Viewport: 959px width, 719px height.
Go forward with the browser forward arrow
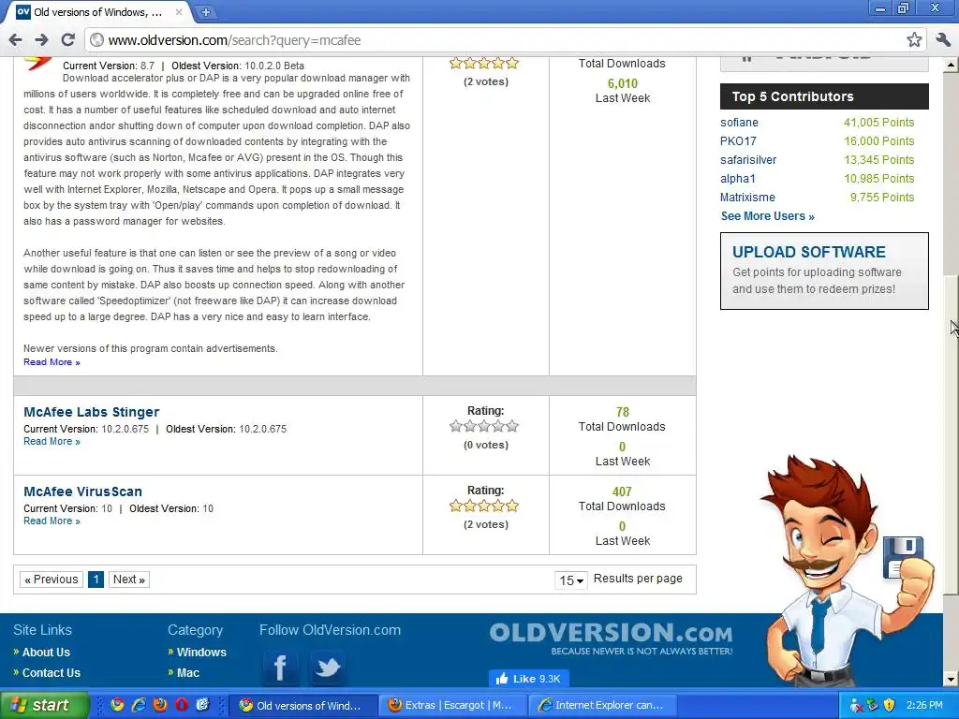[x=41, y=40]
